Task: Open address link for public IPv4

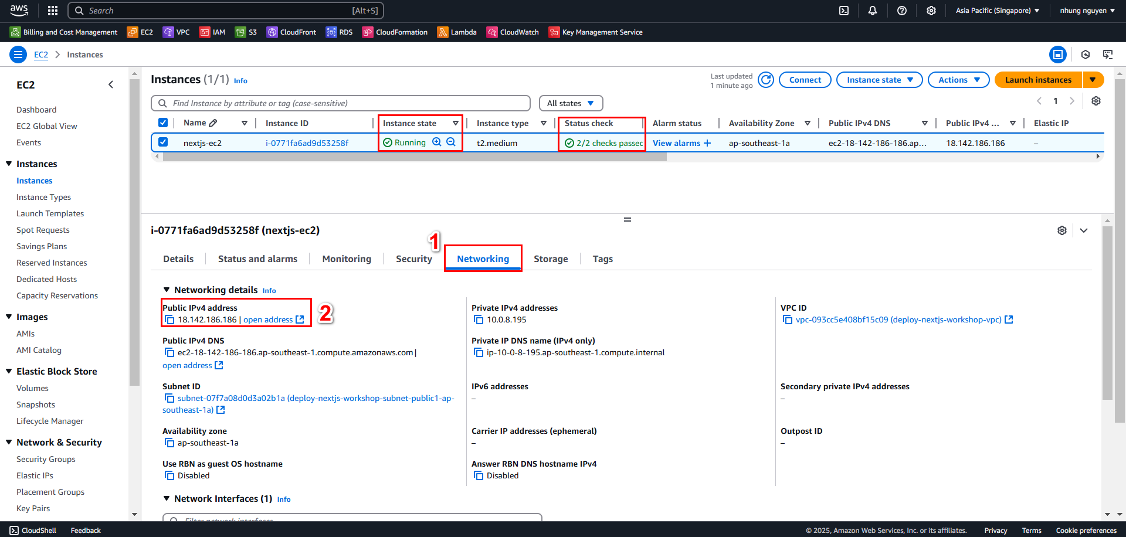Action: click(273, 320)
